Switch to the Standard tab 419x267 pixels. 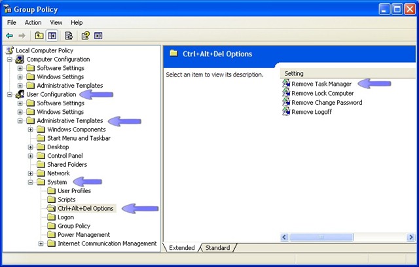(217, 248)
